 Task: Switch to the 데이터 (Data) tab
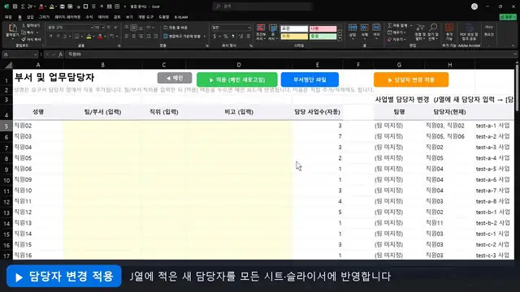(103, 17)
